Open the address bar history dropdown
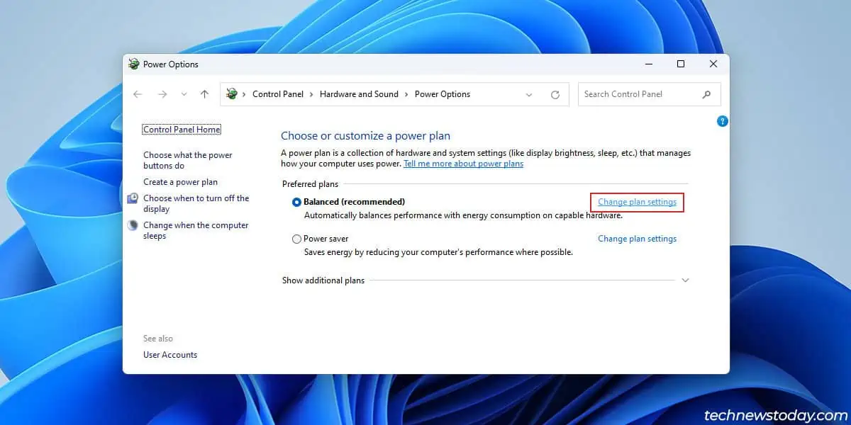851x425 pixels. click(x=529, y=94)
